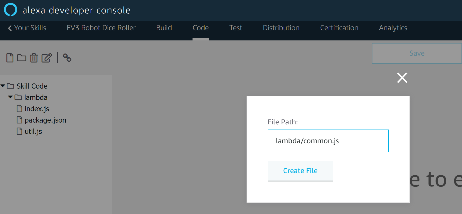Click the Rename edit pencil icon
Screen dimensions: 462x214
pyautogui.click(x=47, y=58)
